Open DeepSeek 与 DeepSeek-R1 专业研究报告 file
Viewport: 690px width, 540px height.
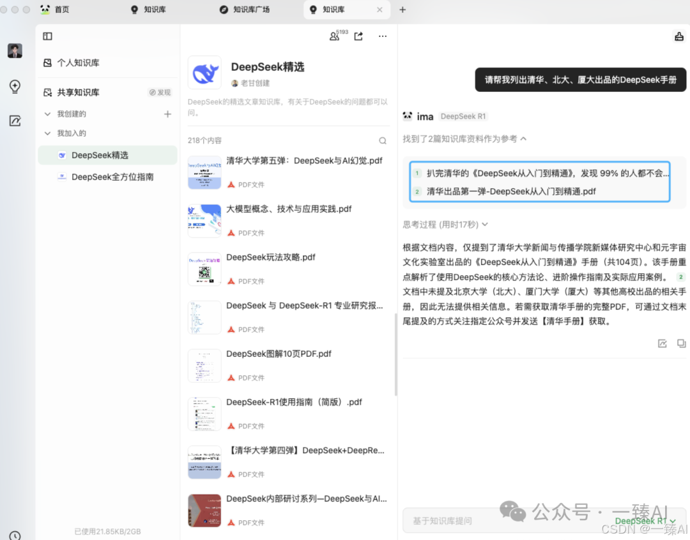[287, 317]
